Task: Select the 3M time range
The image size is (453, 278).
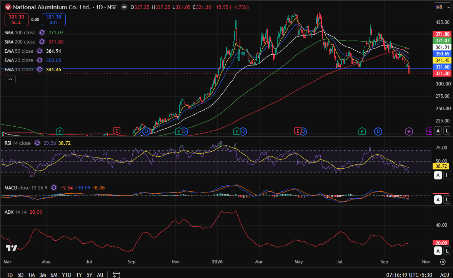Action: pos(43,275)
